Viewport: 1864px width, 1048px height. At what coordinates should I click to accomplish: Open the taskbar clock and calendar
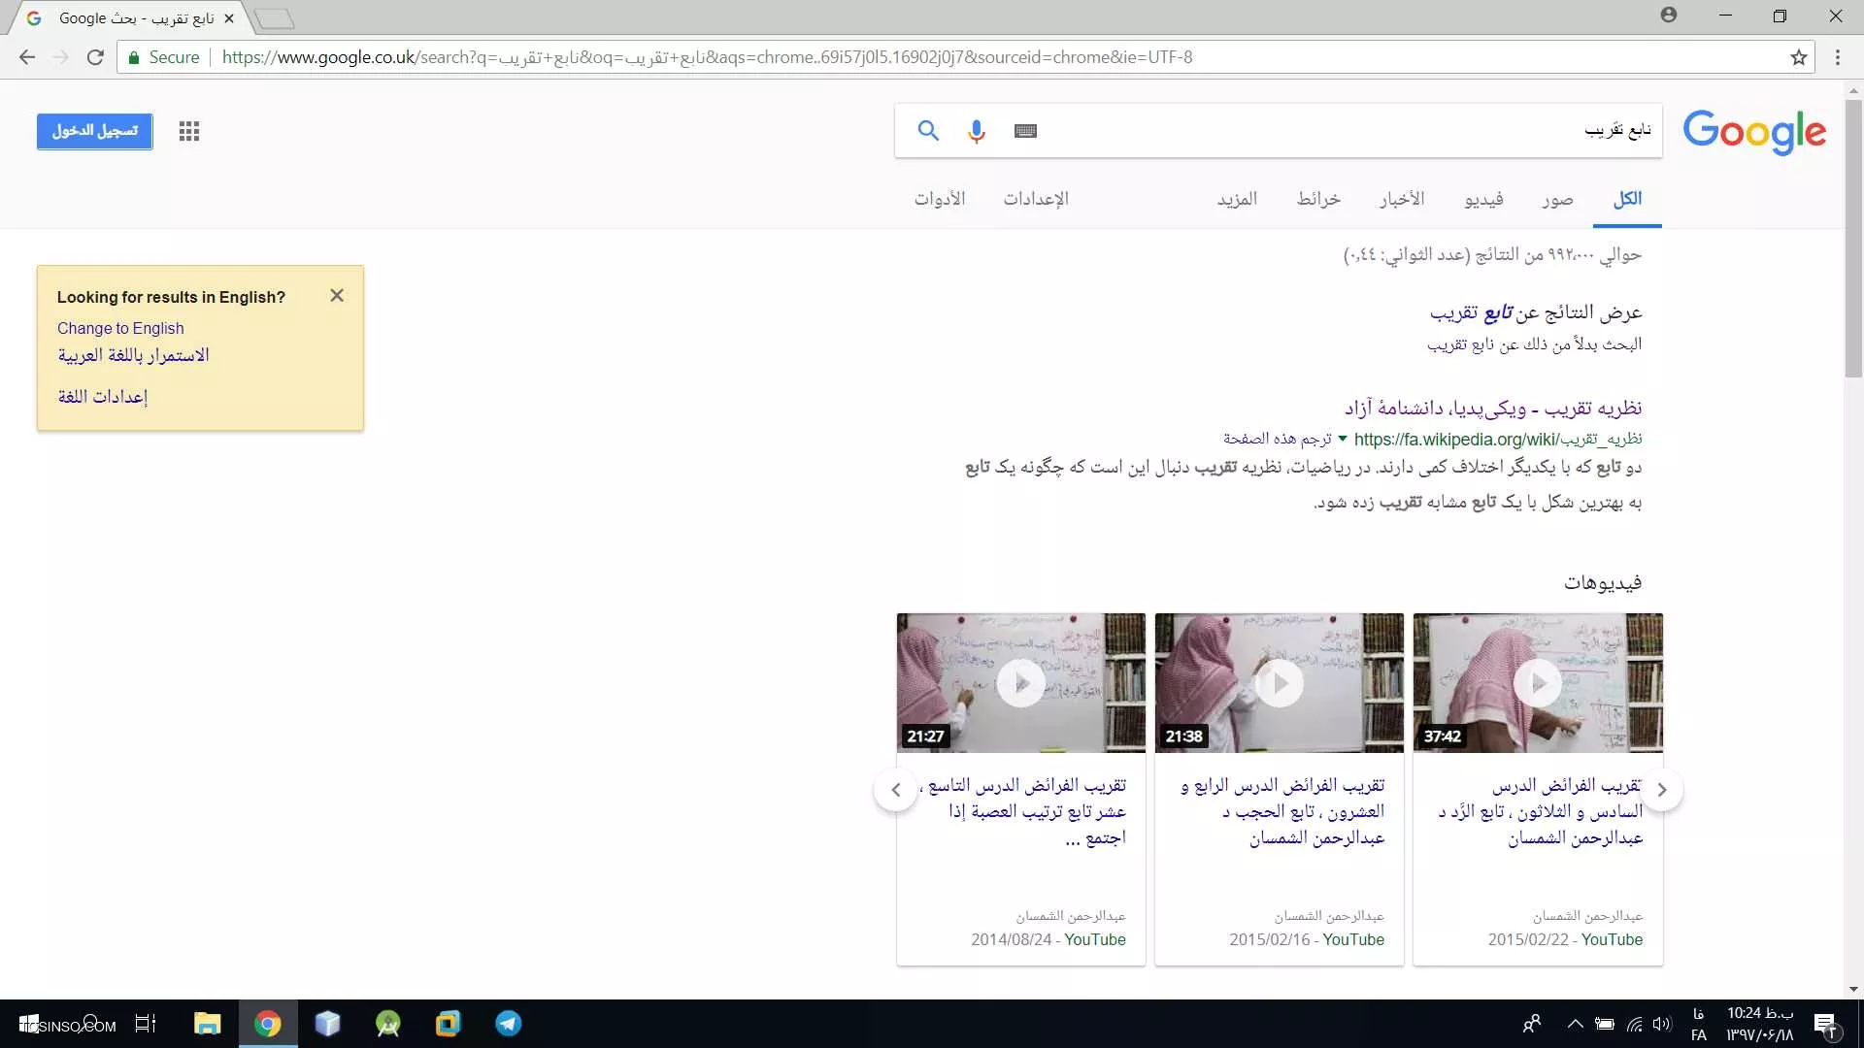(x=1759, y=1024)
